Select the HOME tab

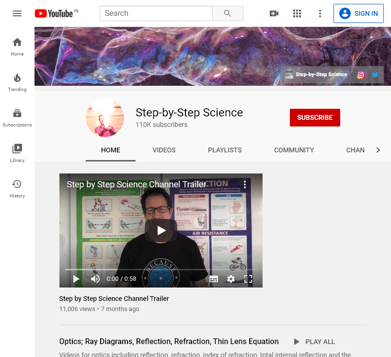[111, 150]
